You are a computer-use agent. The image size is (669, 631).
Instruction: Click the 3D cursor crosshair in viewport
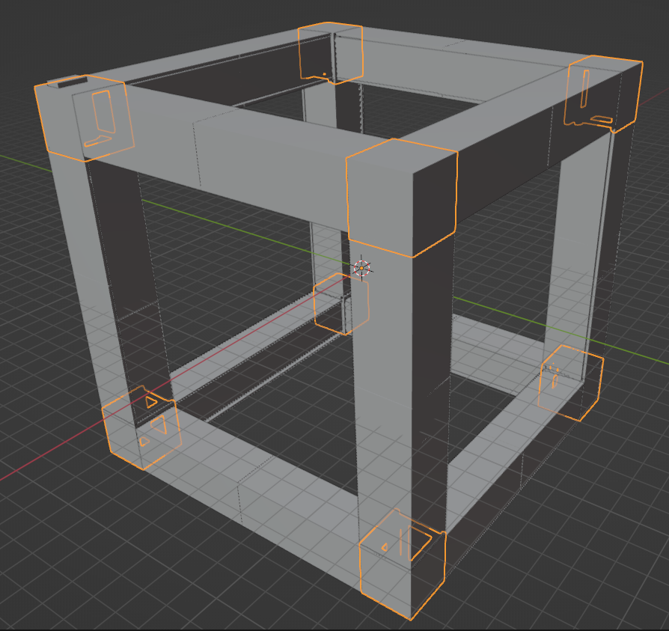(x=361, y=268)
